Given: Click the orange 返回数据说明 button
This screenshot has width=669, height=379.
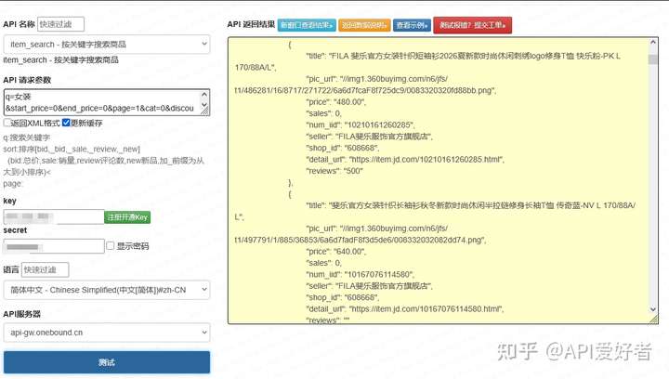Looking at the screenshot, I should coord(364,25).
